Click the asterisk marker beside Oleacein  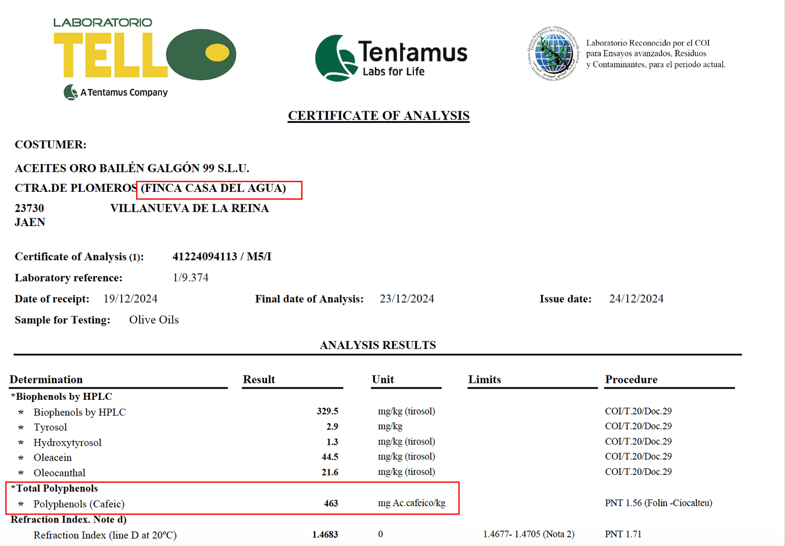[x=21, y=458]
